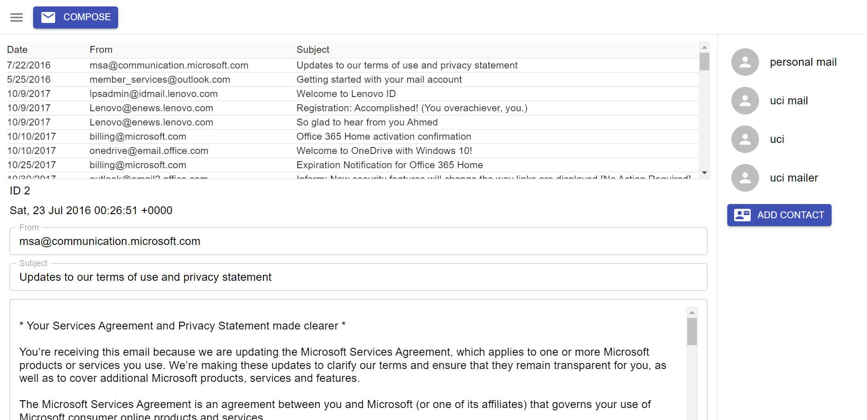Viewport: 867px width, 420px height.
Task: Open contact named uci mail
Action: (x=789, y=101)
